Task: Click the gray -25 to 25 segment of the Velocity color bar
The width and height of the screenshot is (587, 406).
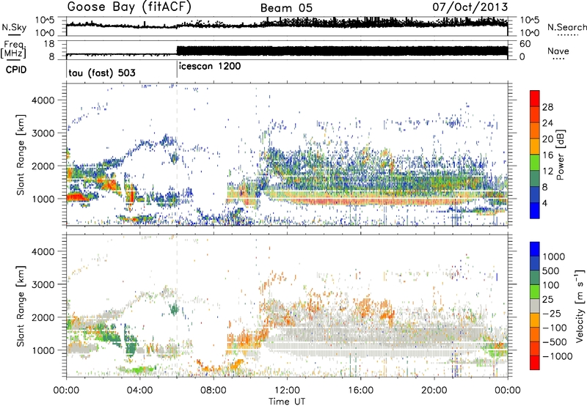Action: pyautogui.click(x=535, y=306)
